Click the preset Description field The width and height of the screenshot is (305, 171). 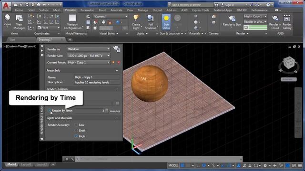point(97,82)
